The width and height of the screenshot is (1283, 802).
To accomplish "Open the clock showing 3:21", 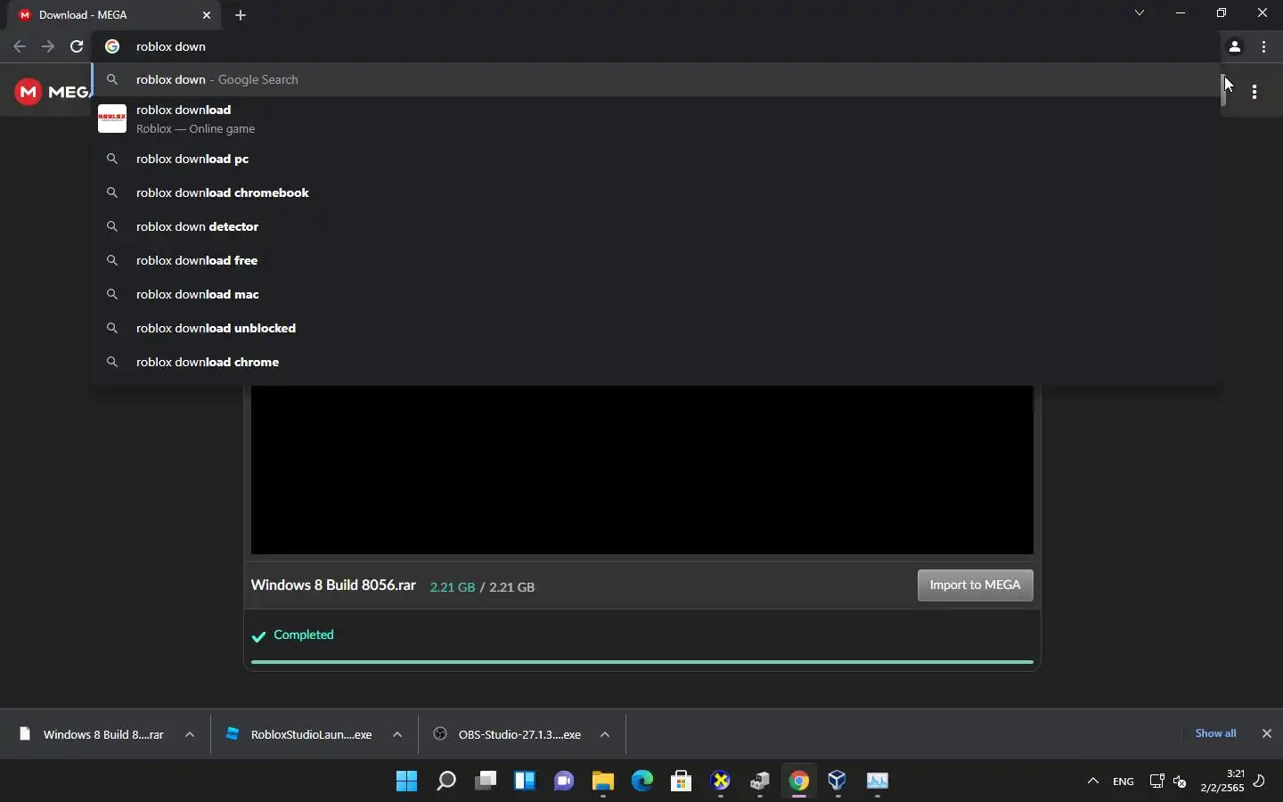I will (1222, 782).
